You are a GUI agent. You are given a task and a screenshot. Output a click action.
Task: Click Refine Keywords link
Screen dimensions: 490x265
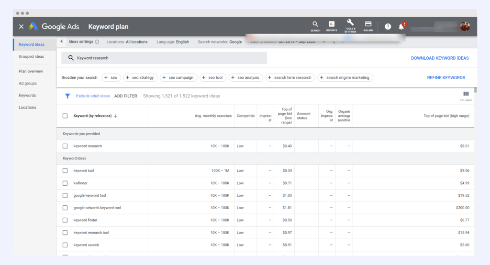click(x=446, y=78)
